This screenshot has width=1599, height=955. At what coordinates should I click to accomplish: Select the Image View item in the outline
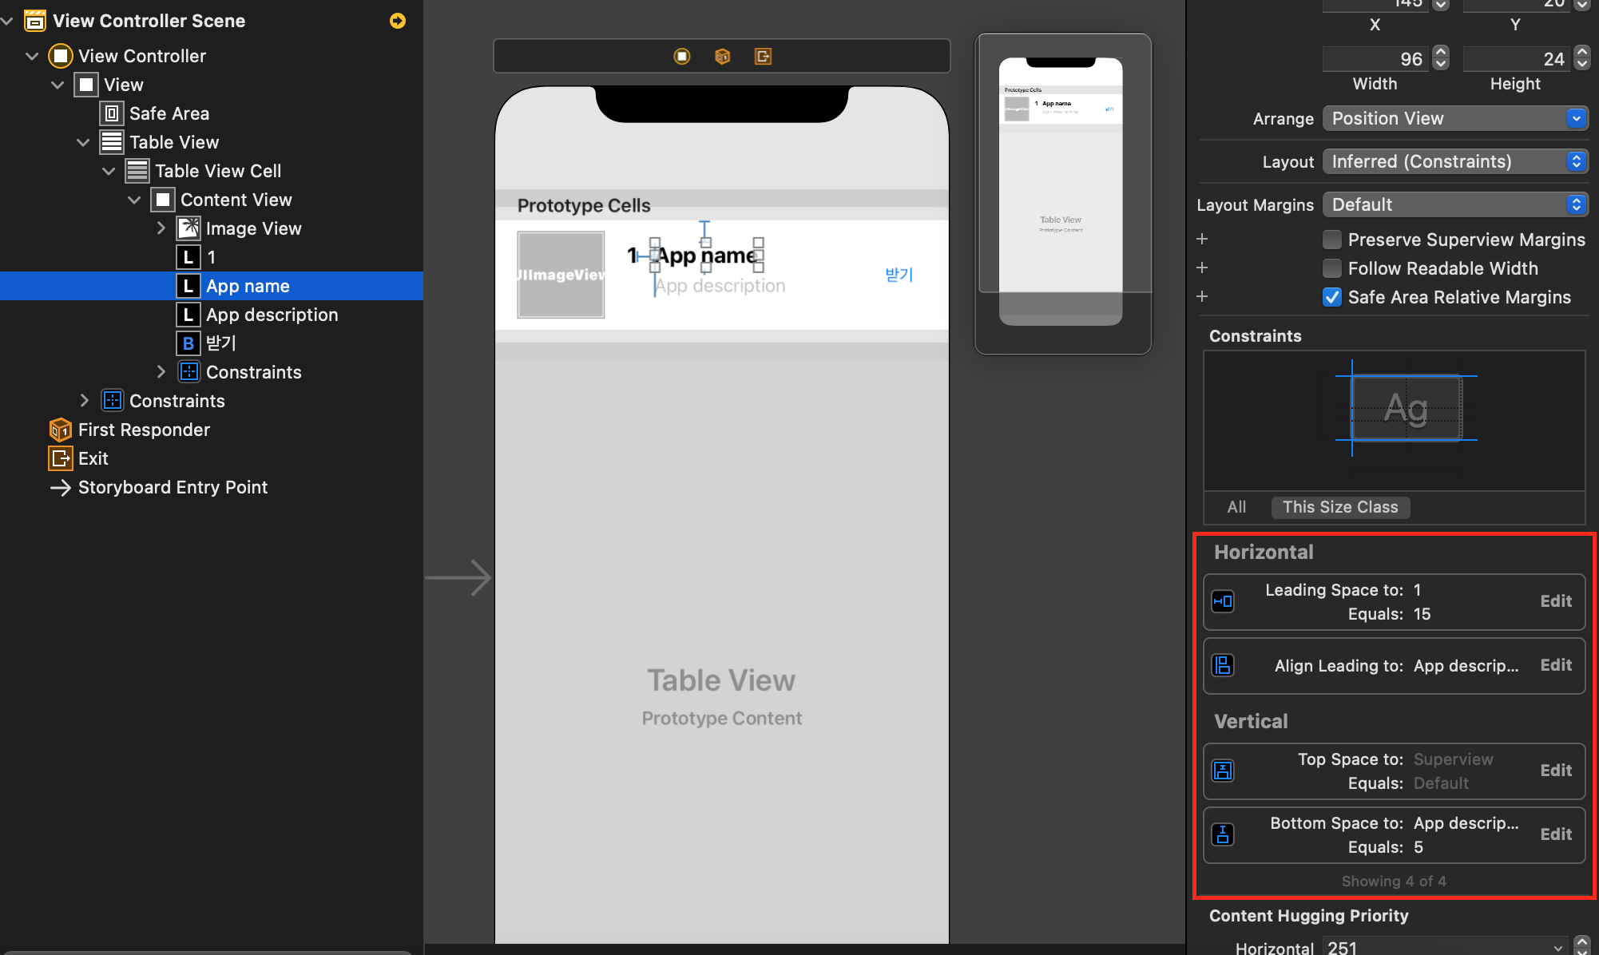[x=252, y=228]
